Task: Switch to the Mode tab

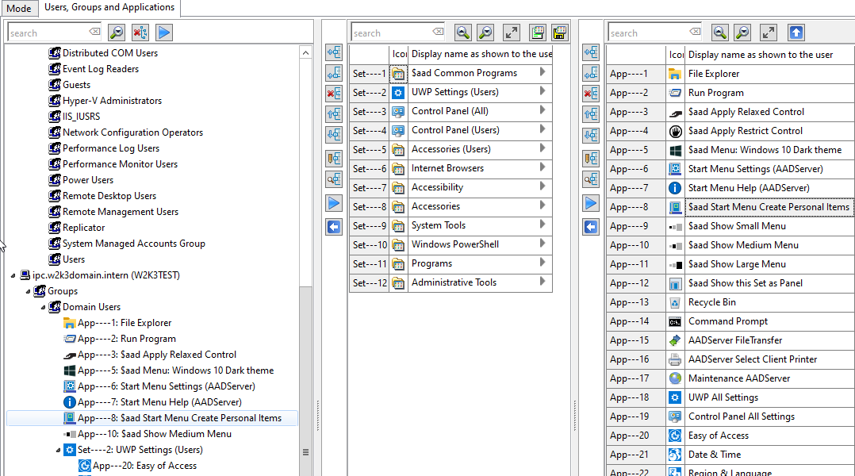Action: [18, 9]
